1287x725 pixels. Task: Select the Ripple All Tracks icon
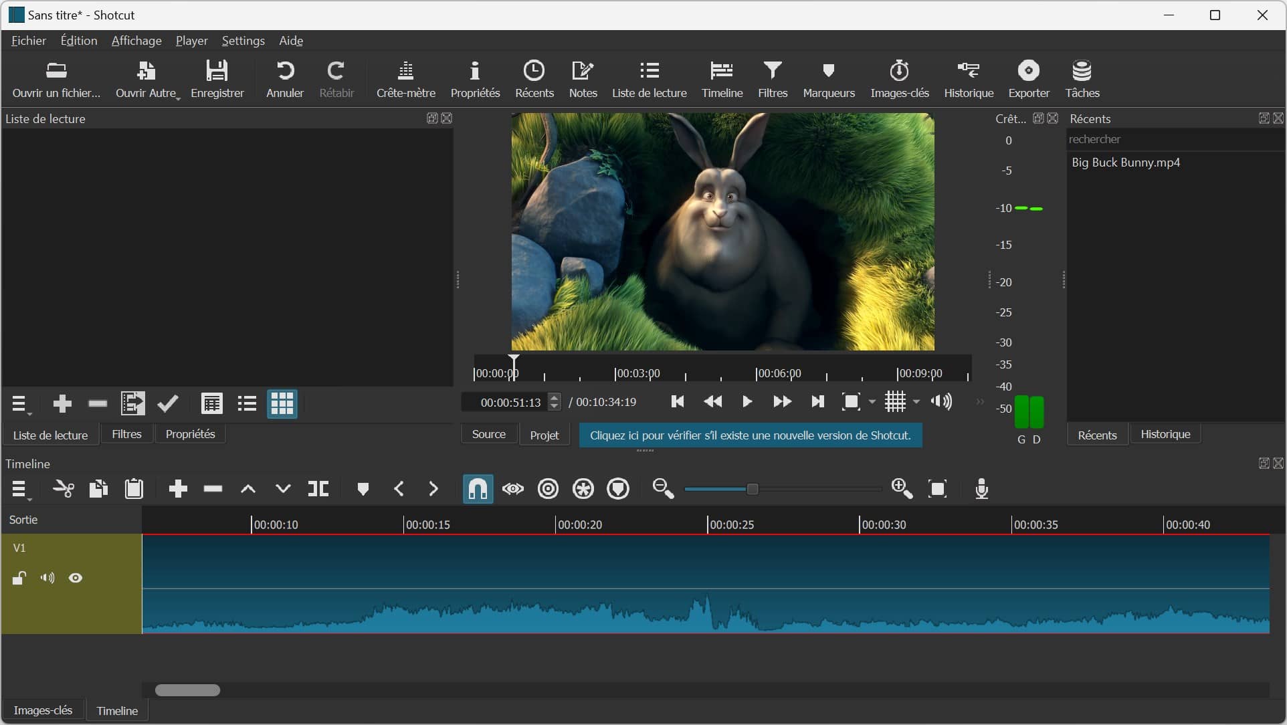click(583, 488)
